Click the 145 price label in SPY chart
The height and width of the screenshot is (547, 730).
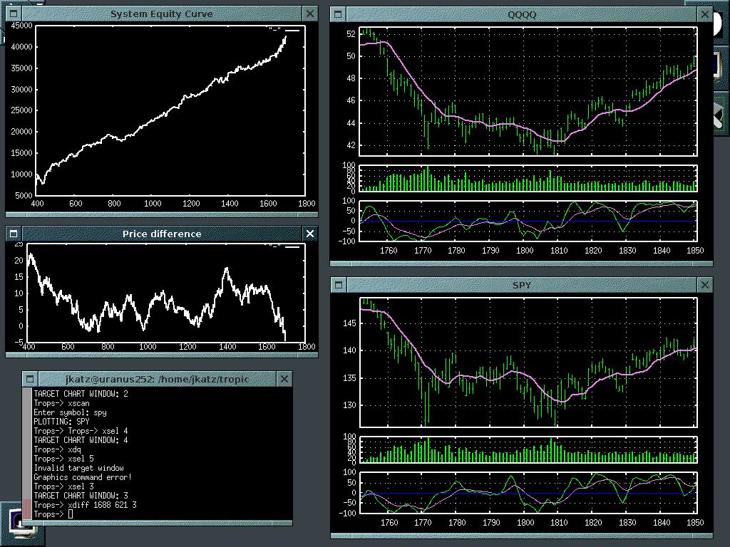click(349, 323)
